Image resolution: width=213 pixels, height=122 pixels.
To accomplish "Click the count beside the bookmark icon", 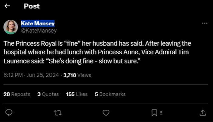I will 161,113.
